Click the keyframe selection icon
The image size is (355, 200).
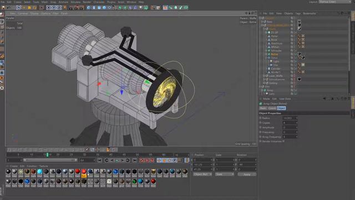point(152,161)
